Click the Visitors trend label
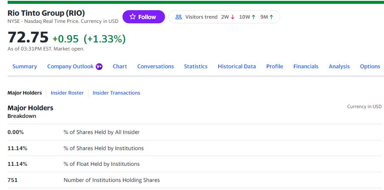384x190 pixels. point(201,17)
